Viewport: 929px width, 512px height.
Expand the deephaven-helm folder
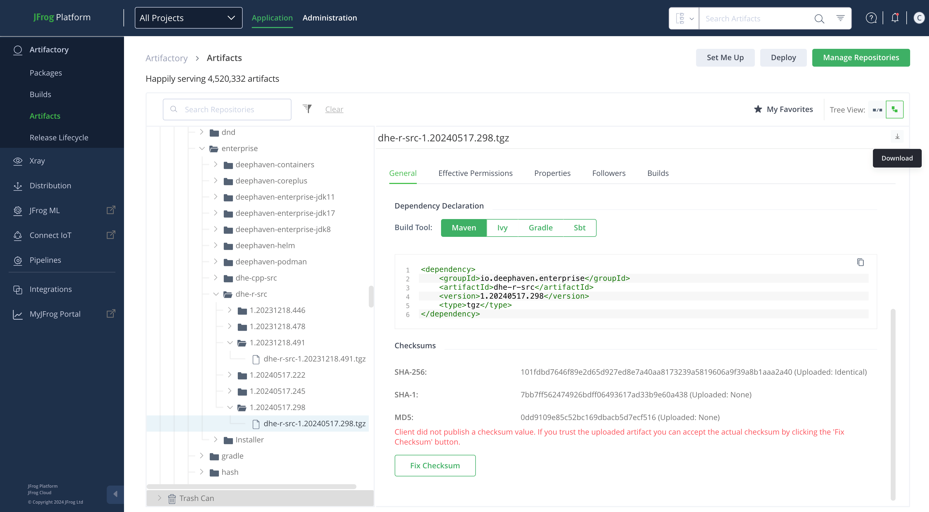[x=215, y=245]
